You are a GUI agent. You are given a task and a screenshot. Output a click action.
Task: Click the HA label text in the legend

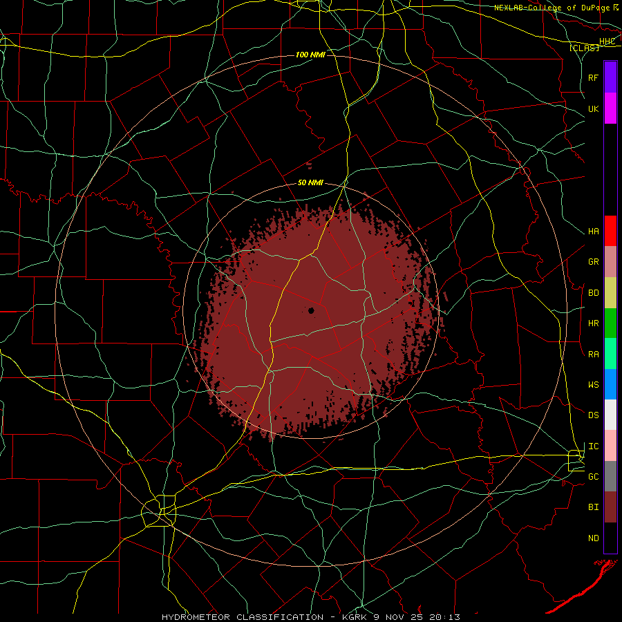pos(593,232)
